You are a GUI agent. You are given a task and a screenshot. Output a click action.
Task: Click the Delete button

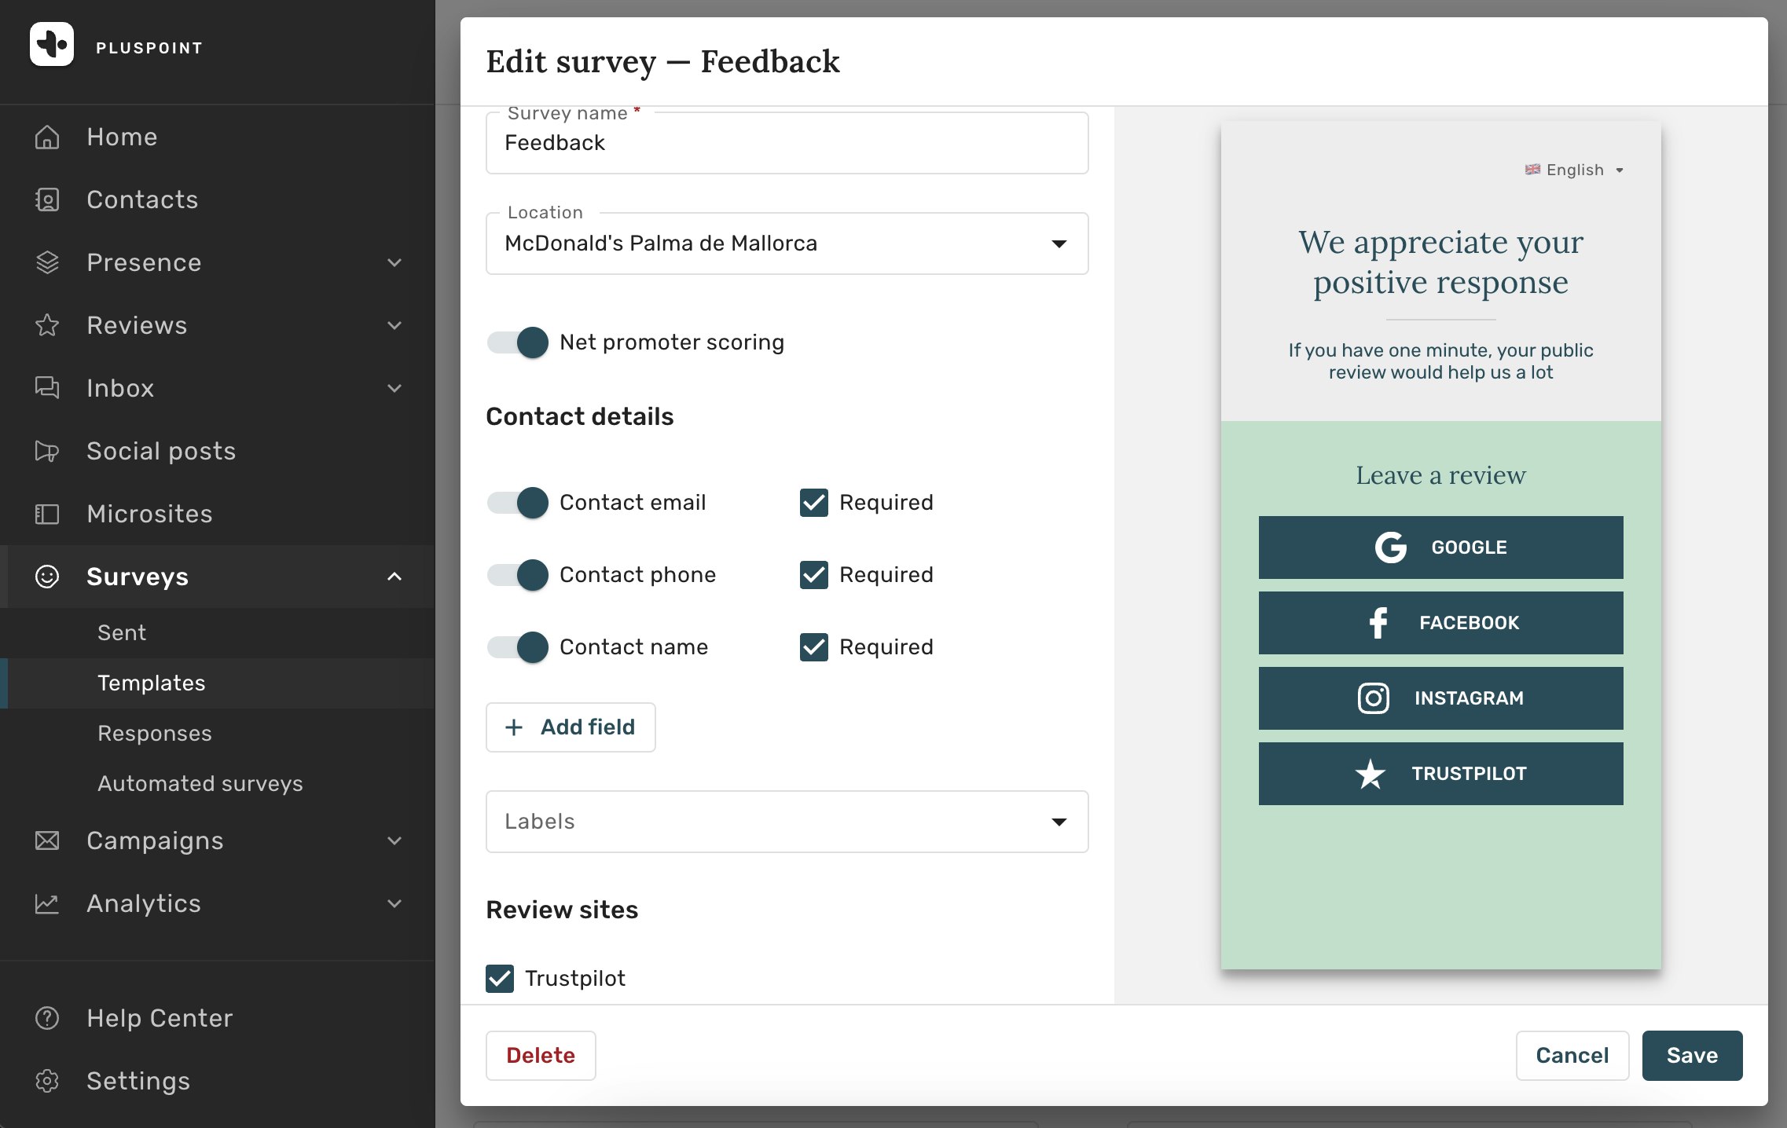click(541, 1056)
